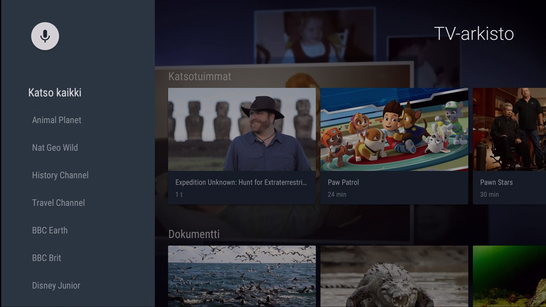This screenshot has height=307, width=546.
Task: Open the green underwater documentary thumbnail
Action: pyautogui.click(x=509, y=276)
